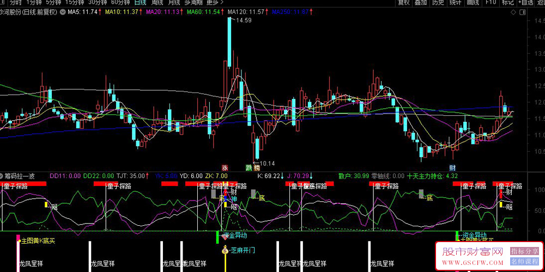This screenshot has width=545, height=272.
Task: Click the J: 70.29 value
Action: tap(298, 176)
